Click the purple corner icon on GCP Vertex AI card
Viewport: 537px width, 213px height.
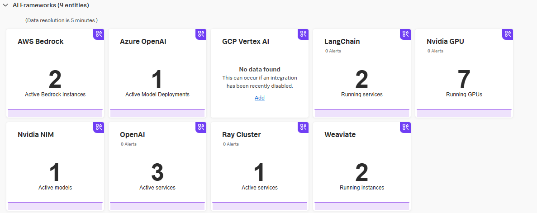click(303, 33)
